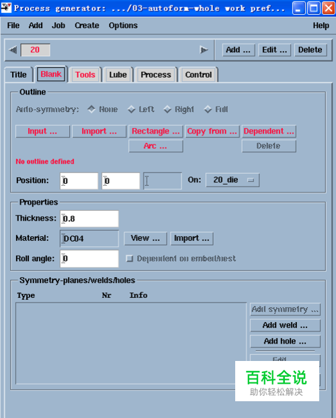The height and width of the screenshot is (418, 336).
Task: Click the second Position input field
Action: [121, 180]
